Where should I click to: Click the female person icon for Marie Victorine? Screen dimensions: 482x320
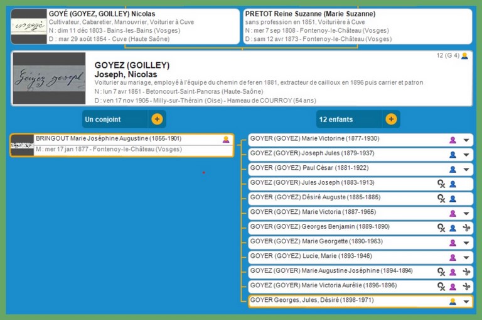tap(453, 140)
